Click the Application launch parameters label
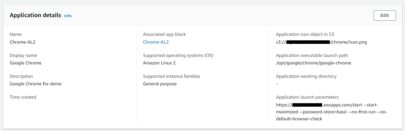The image size is (405, 131). [307, 97]
